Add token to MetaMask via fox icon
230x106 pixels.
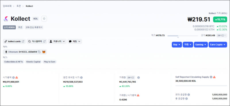tap(44, 52)
